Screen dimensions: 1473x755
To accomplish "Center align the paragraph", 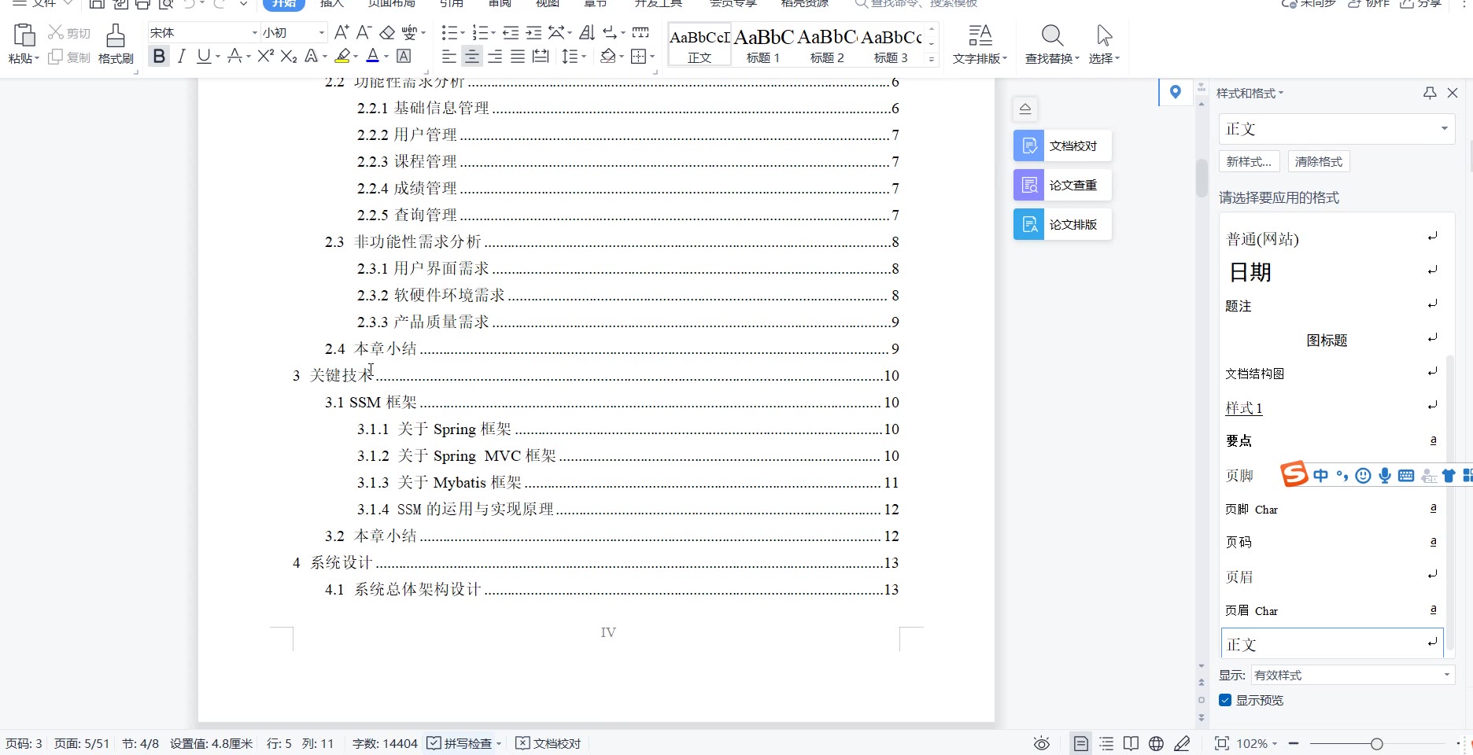I will [x=472, y=57].
